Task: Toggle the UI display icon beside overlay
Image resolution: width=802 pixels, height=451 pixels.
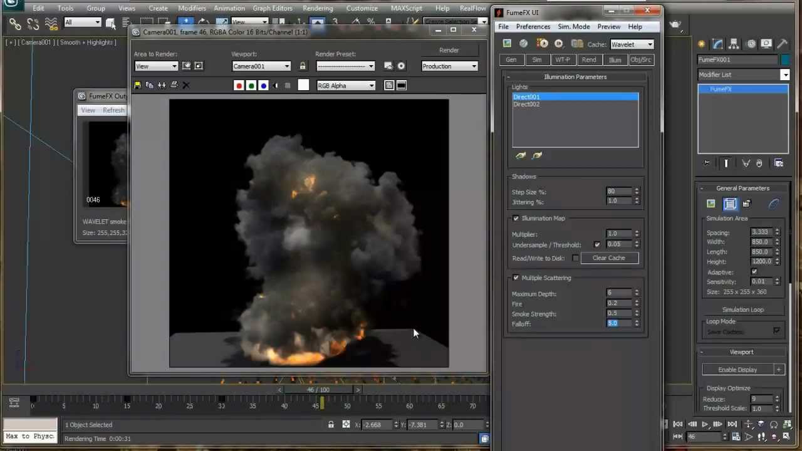Action: (402, 86)
